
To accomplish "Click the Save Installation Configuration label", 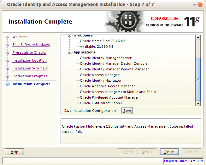I will [x=91, y=111].
